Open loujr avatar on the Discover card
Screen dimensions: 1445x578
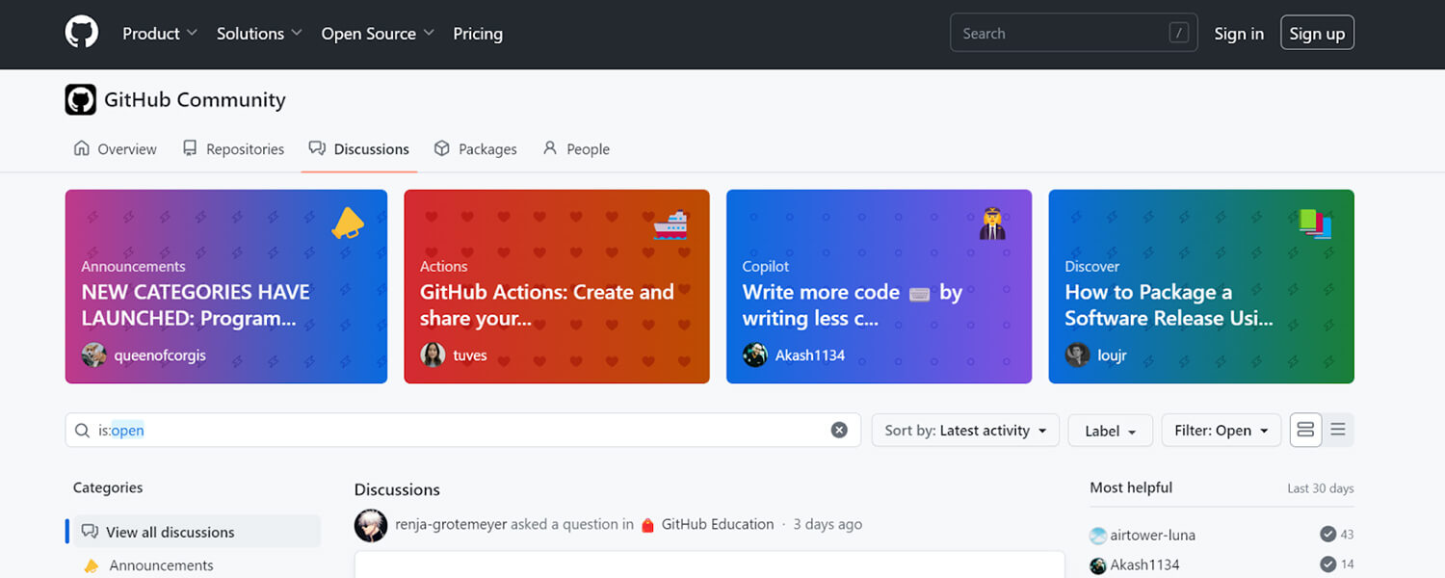(1077, 355)
